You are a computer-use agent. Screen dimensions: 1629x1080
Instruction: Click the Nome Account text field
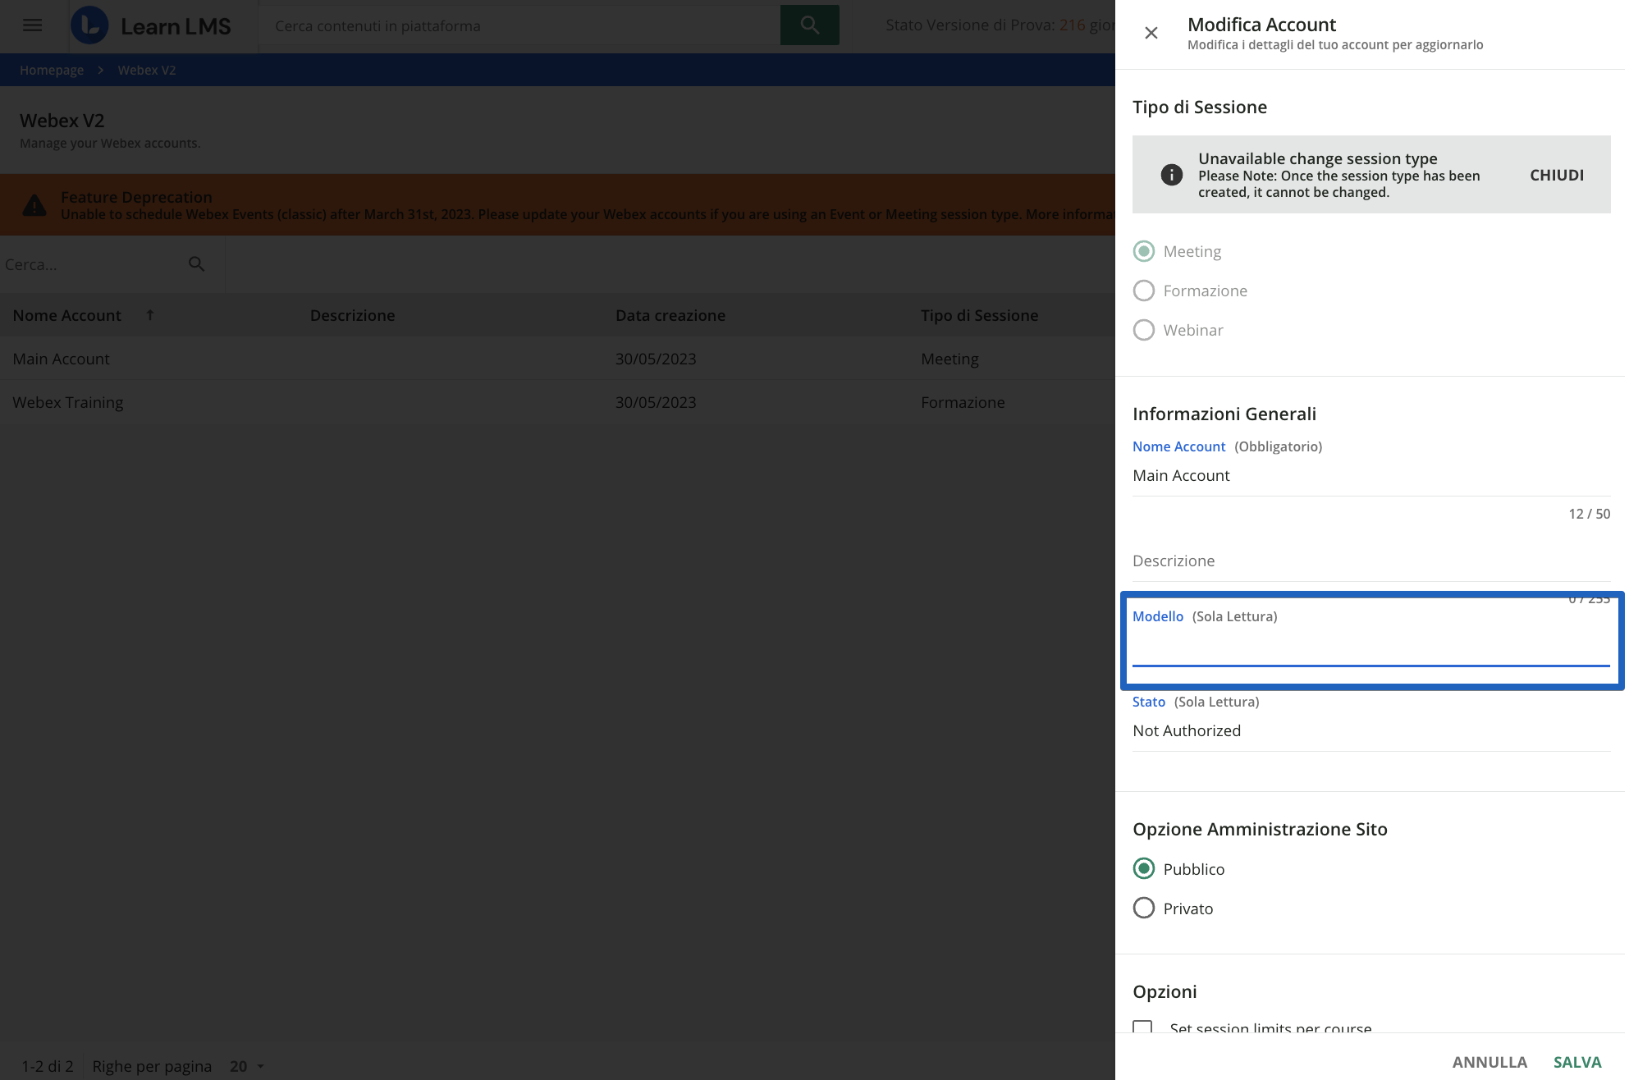(x=1370, y=476)
